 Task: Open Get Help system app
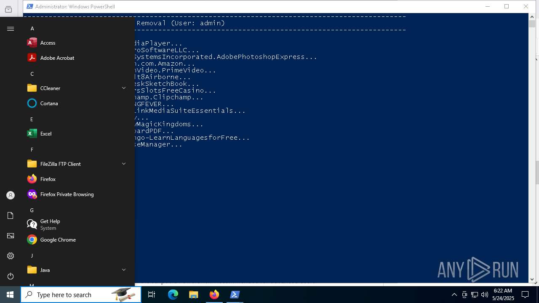click(x=77, y=225)
